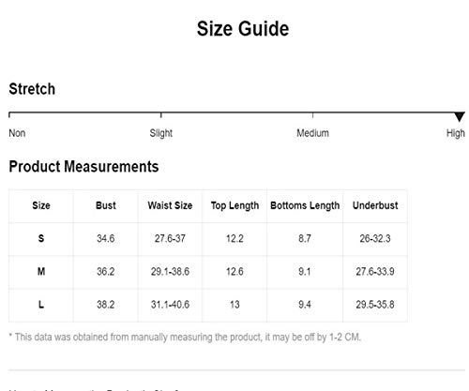Click the Underbust column header
The width and height of the screenshot is (469, 391).
[x=375, y=205]
